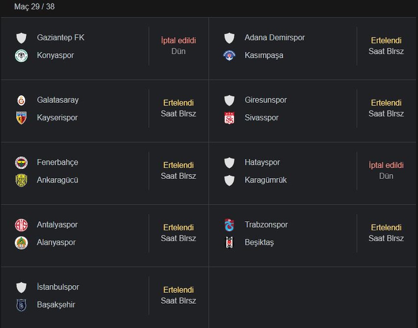The height and width of the screenshot is (328, 418).
Task: Click the Trabzonspor logo icon
Action: click(x=229, y=225)
